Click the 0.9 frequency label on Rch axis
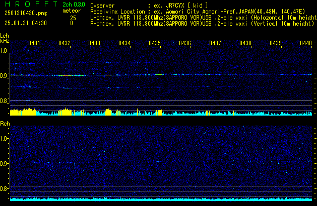317x206 pixels. (4, 163)
